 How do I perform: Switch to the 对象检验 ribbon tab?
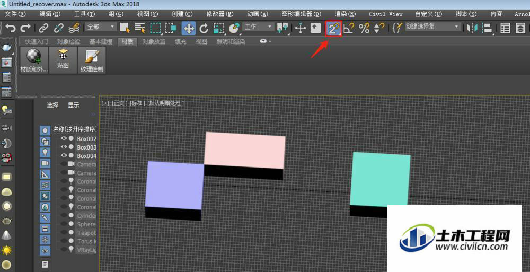point(68,41)
